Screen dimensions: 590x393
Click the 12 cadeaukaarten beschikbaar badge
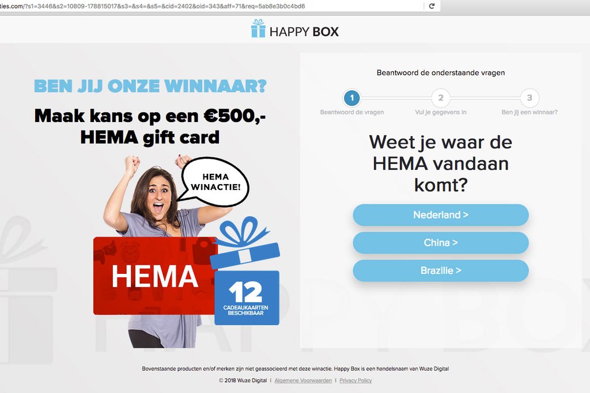click(x=247, y=297)
